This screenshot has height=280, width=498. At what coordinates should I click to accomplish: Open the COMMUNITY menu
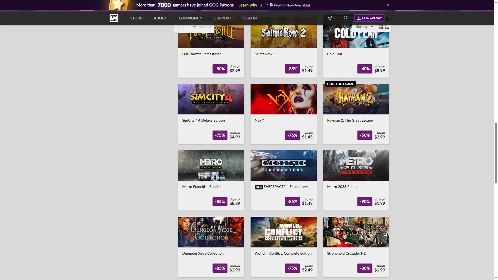click(192, 18)
